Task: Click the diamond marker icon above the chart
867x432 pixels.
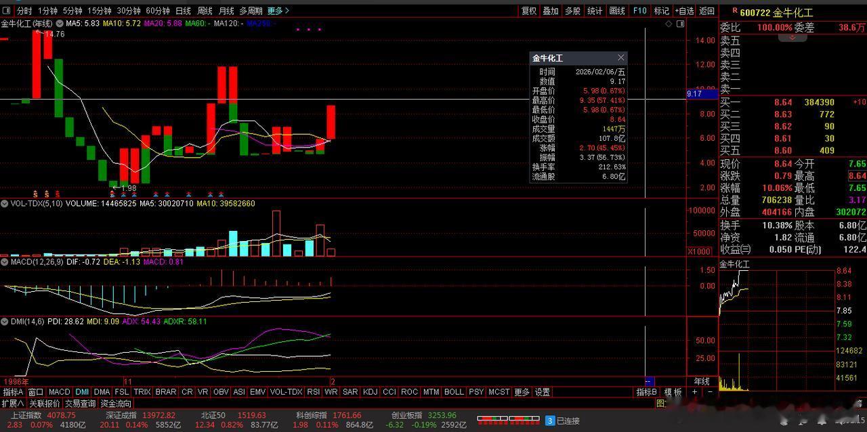Action: (669, 24)
